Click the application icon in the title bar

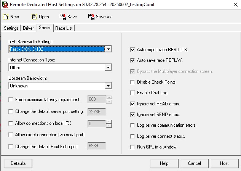tap(5, 5)
